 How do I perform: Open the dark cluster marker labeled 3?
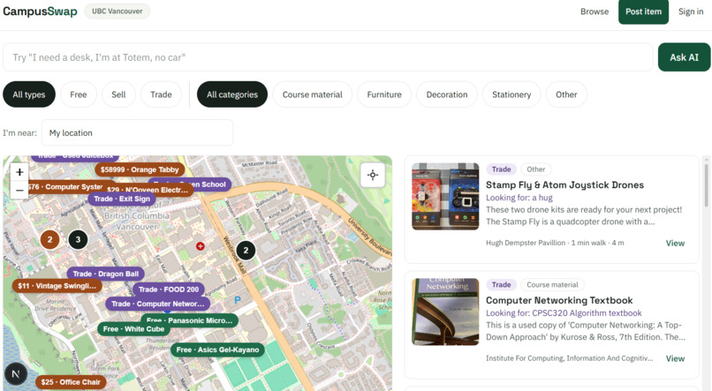click(78, 239)
